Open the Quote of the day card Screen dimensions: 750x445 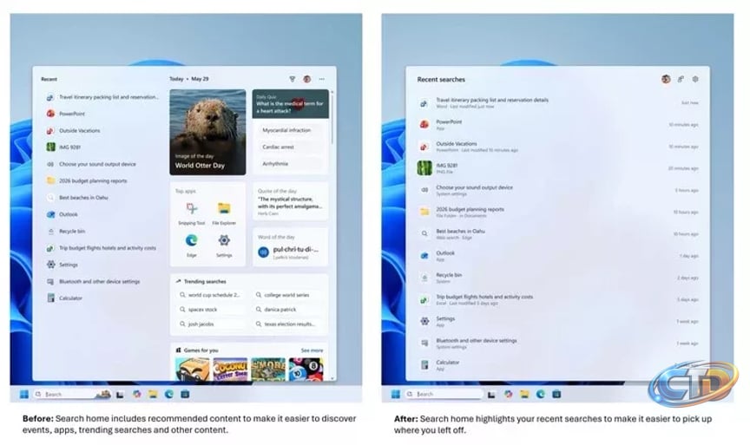(x=290, y=201)
